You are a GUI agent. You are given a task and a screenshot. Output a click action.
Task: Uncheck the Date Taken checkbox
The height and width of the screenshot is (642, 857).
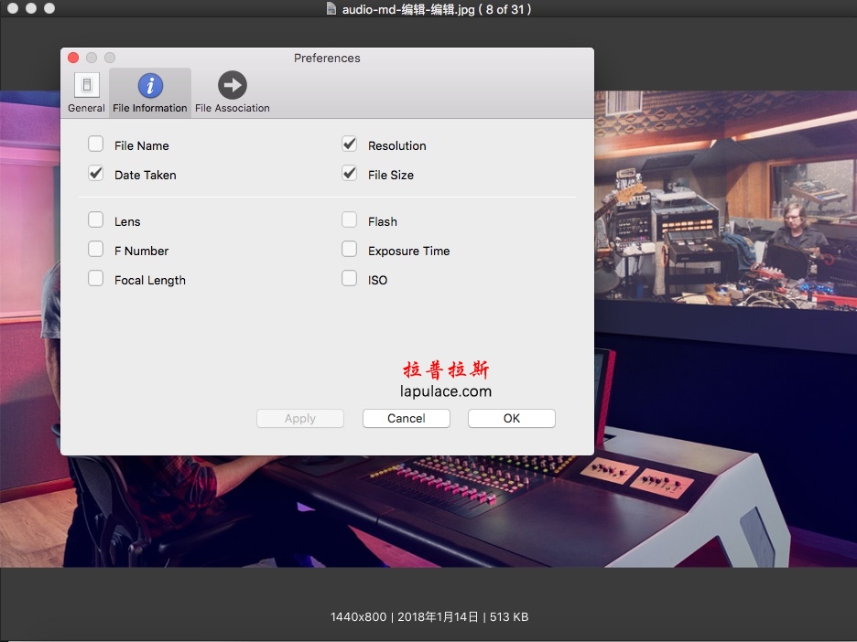pos(95,174)
